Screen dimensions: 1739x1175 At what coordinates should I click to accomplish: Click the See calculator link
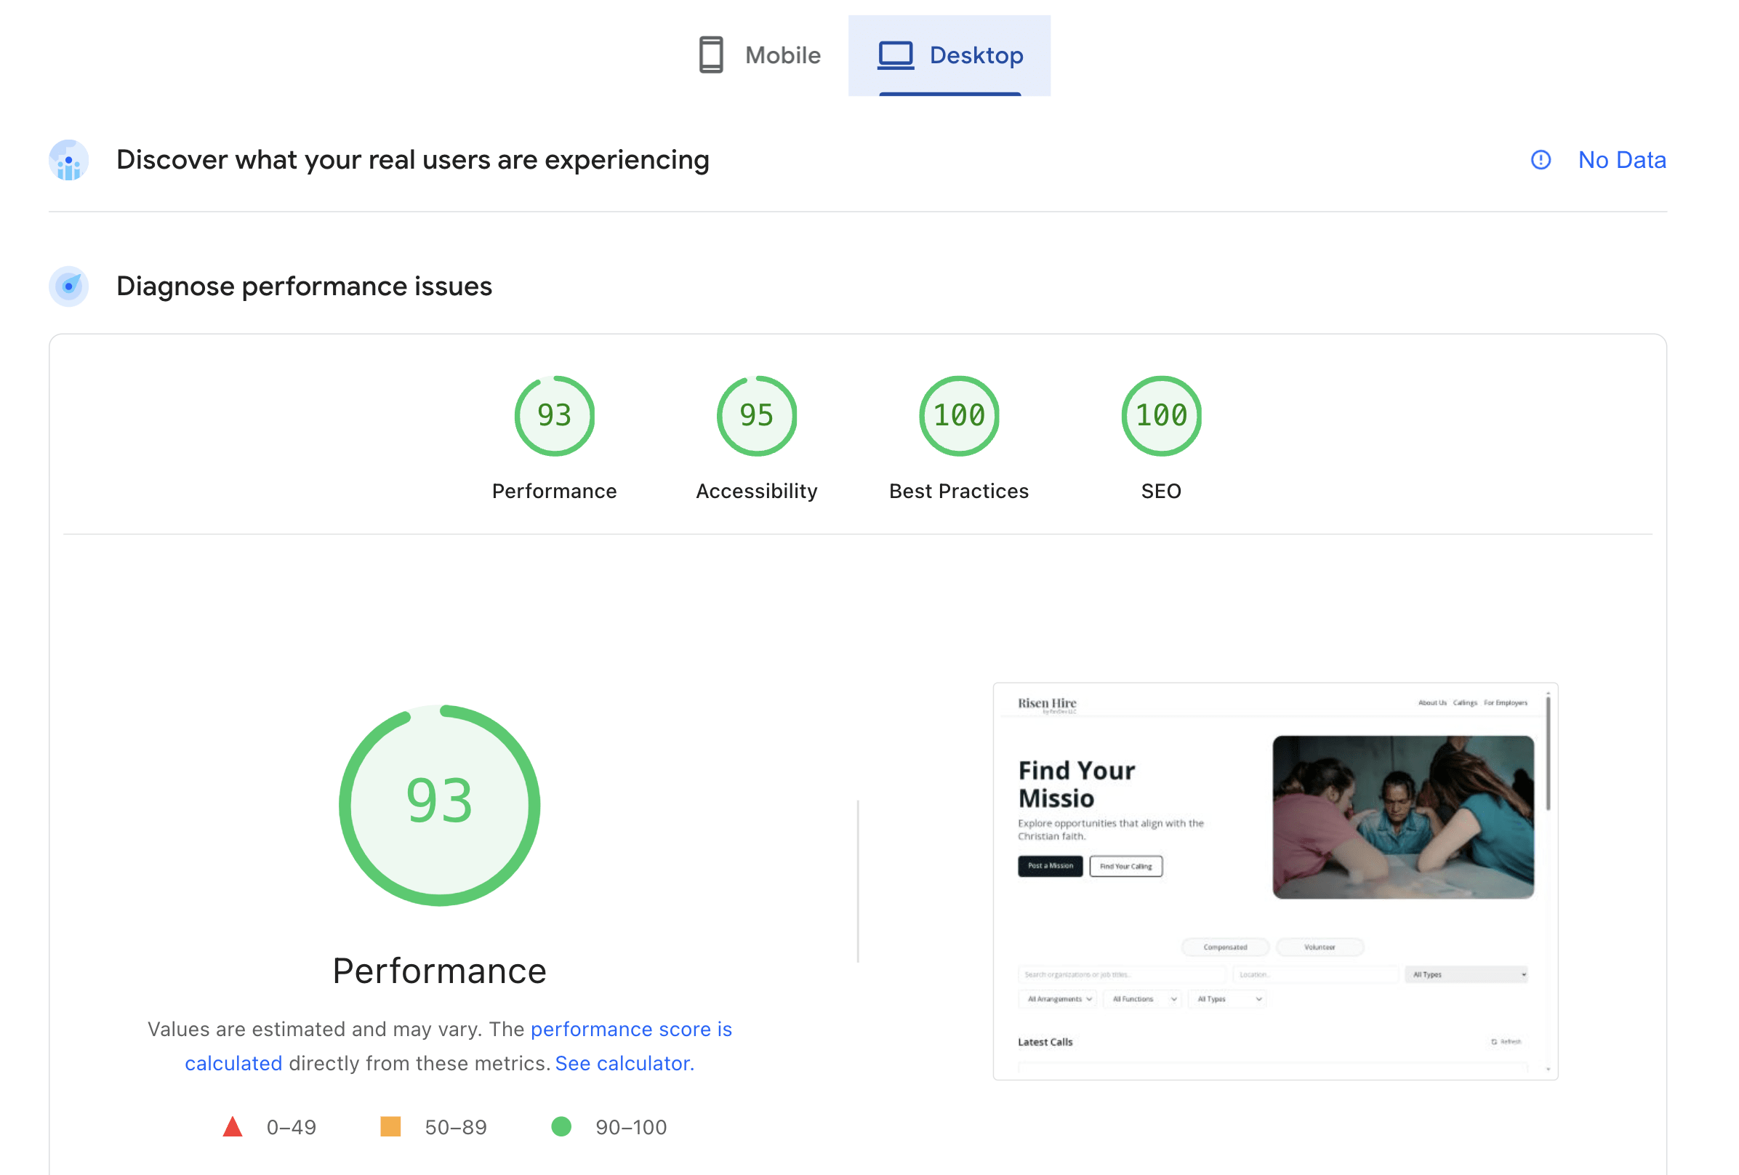(x=623, y=1062)
